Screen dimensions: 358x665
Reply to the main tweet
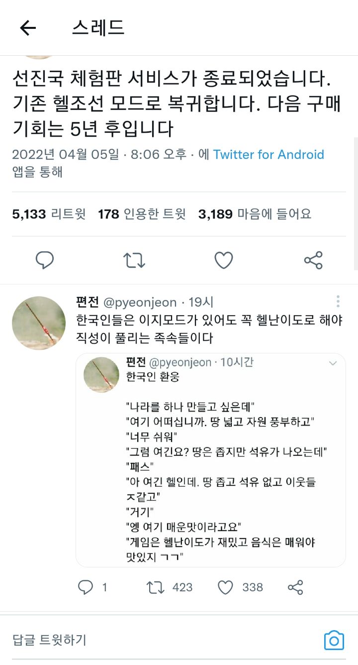point(45,260)
